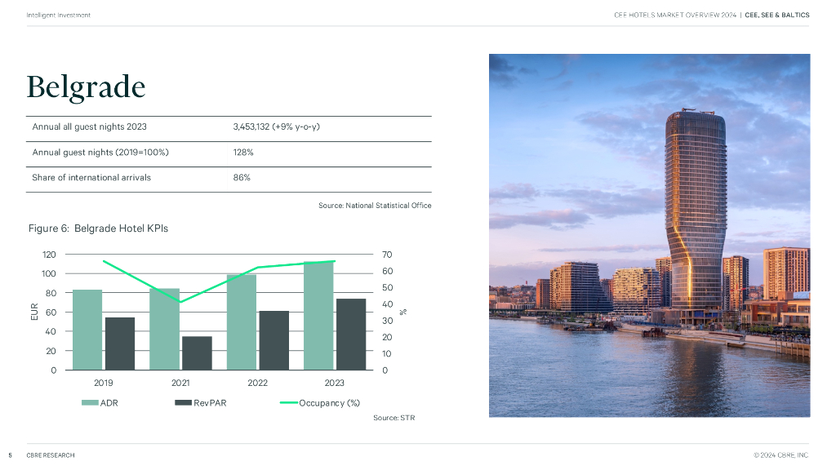Click the 'CBRE RESEARCH' footer text
The width and height of the screenshot is (836, 470).
[x=51, y=455]
